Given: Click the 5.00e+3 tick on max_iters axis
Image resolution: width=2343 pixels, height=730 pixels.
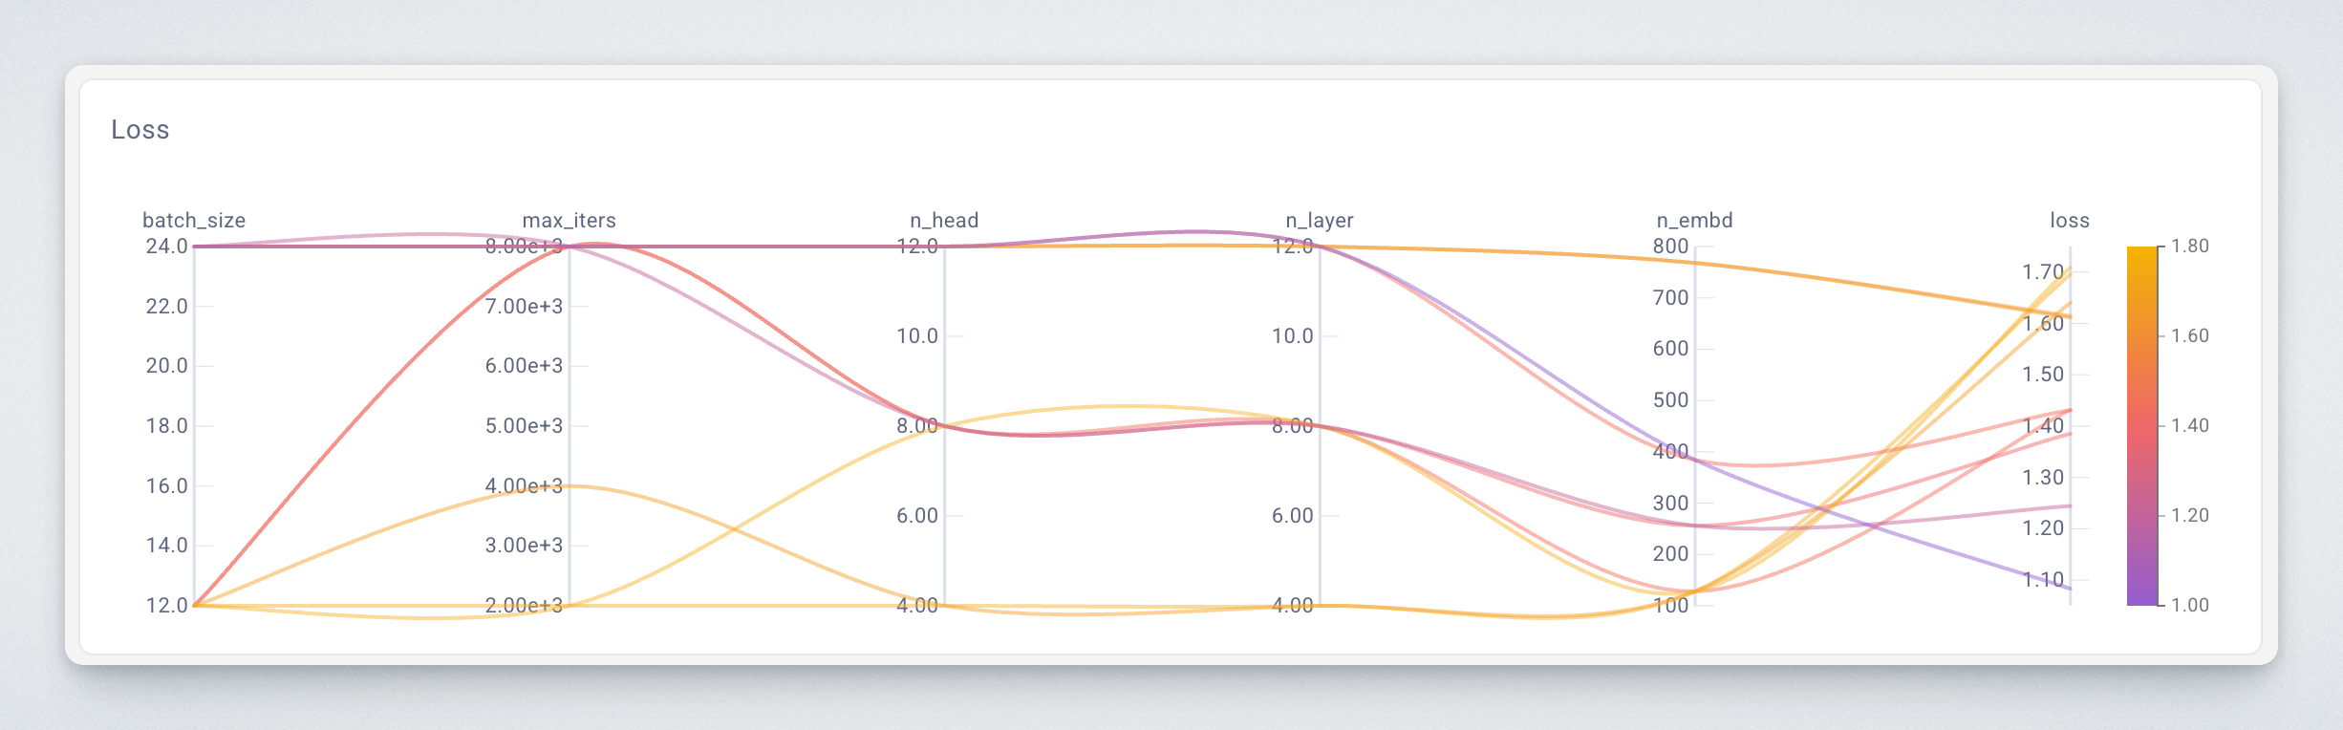Looking at the screenshot, I should (524, 426).
